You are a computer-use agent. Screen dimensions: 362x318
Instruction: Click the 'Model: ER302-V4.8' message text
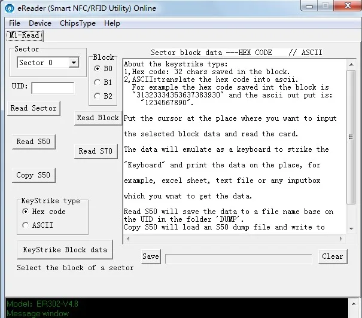[42, 304]
